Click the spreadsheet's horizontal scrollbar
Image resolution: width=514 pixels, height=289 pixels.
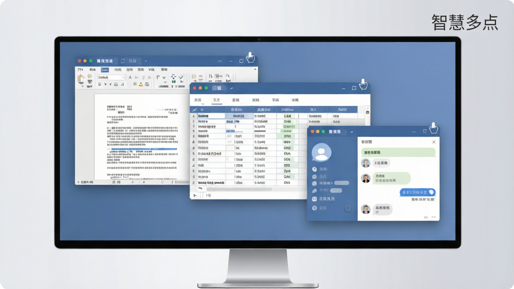click(238, 189)
